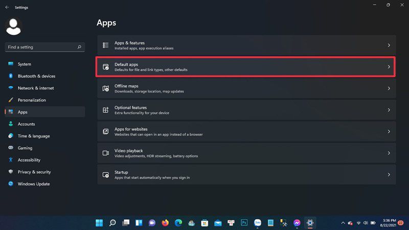Image resolution: width=409 pixels, height=230 pixels.
Task: Open Windows Update settings
Action: 45,184
